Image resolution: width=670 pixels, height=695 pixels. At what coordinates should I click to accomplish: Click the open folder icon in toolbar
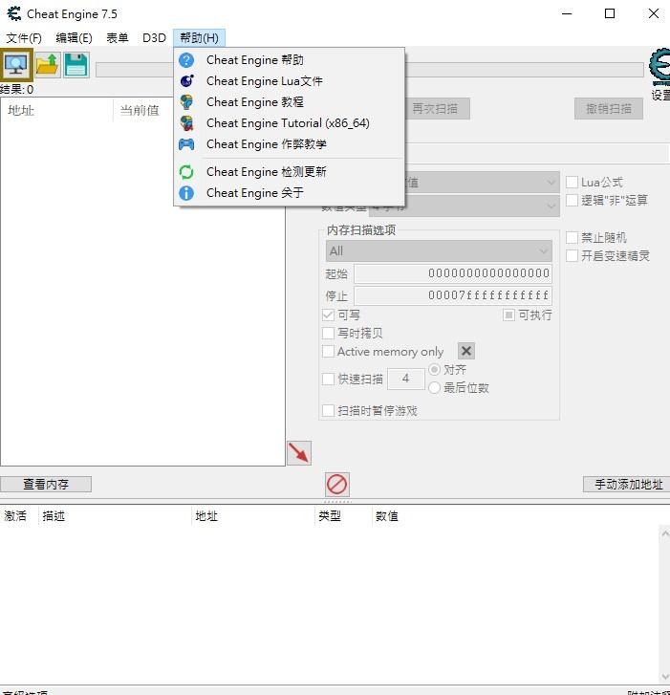[48, 65]
